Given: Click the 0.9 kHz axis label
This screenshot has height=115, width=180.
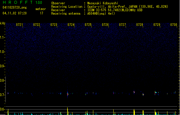Looking at the screenshot, I should (x=2, y=66).
